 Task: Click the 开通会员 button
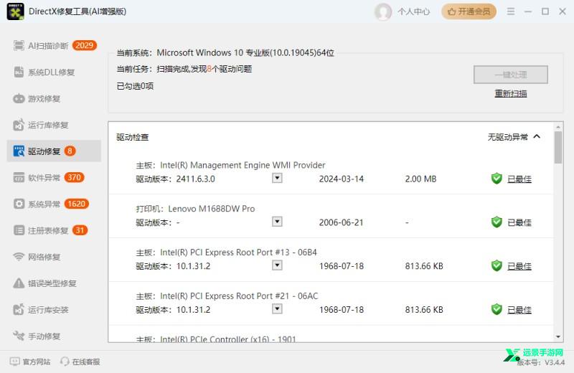coord(469,11)
